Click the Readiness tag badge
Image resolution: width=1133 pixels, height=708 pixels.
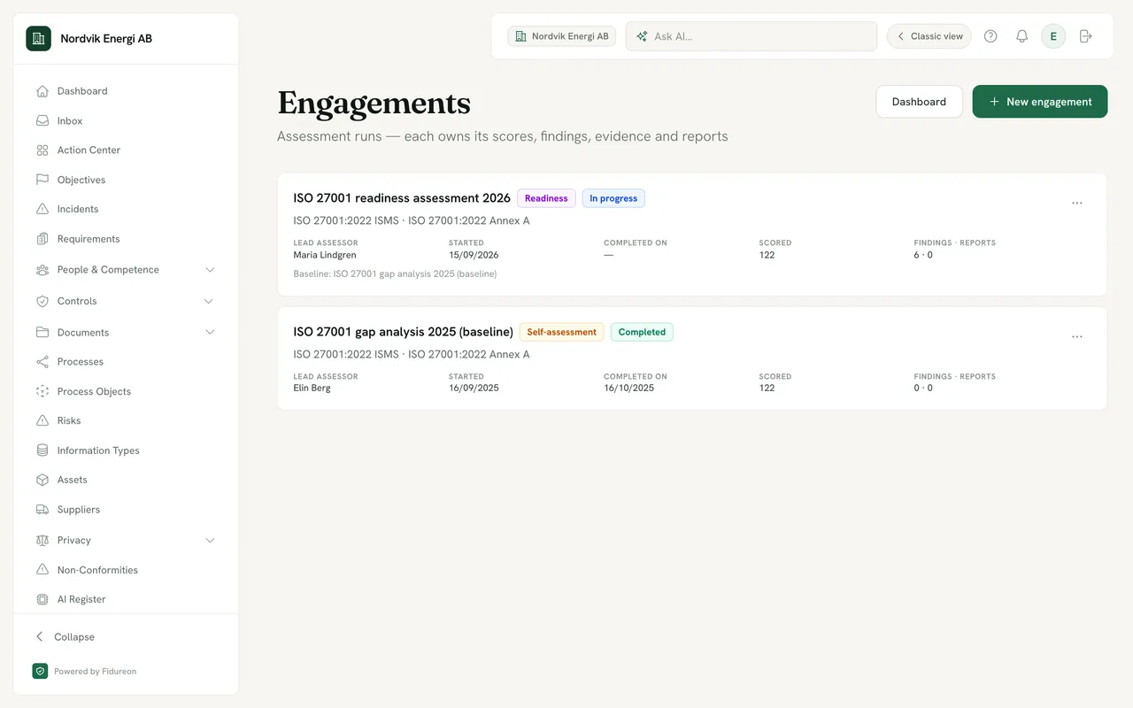click(x=546, y=198)
